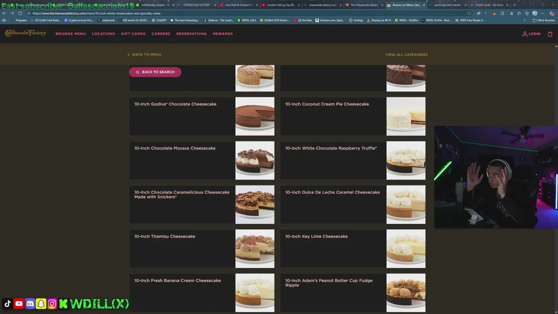This screenshot has height=314, width=558.
Task: Open the US Credit Card Guide bookmark
Action: click(x=45, y=20)
